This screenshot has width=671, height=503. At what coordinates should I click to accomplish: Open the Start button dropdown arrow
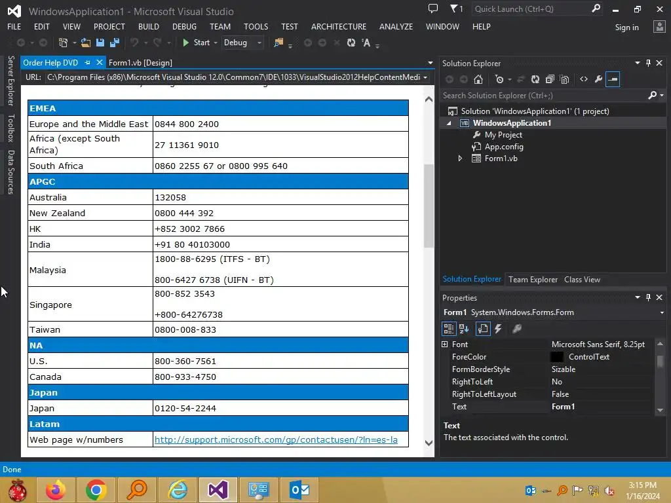coord(215,43)
